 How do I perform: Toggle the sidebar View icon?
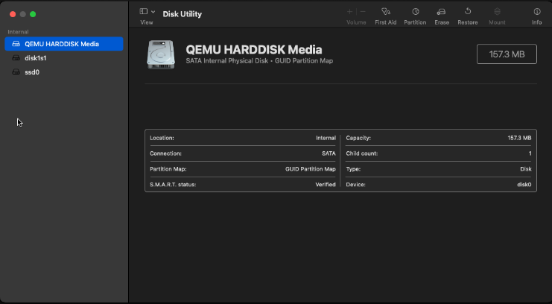pyautogui.click(x=144, y=11)
